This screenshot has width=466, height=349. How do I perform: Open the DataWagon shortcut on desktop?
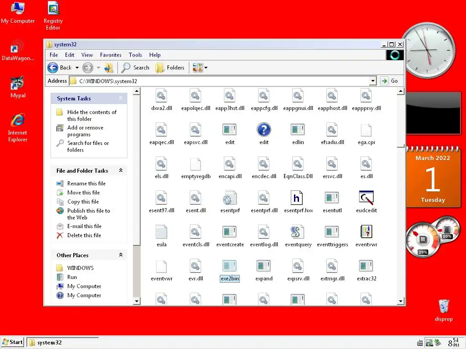(x=17, y=46)
